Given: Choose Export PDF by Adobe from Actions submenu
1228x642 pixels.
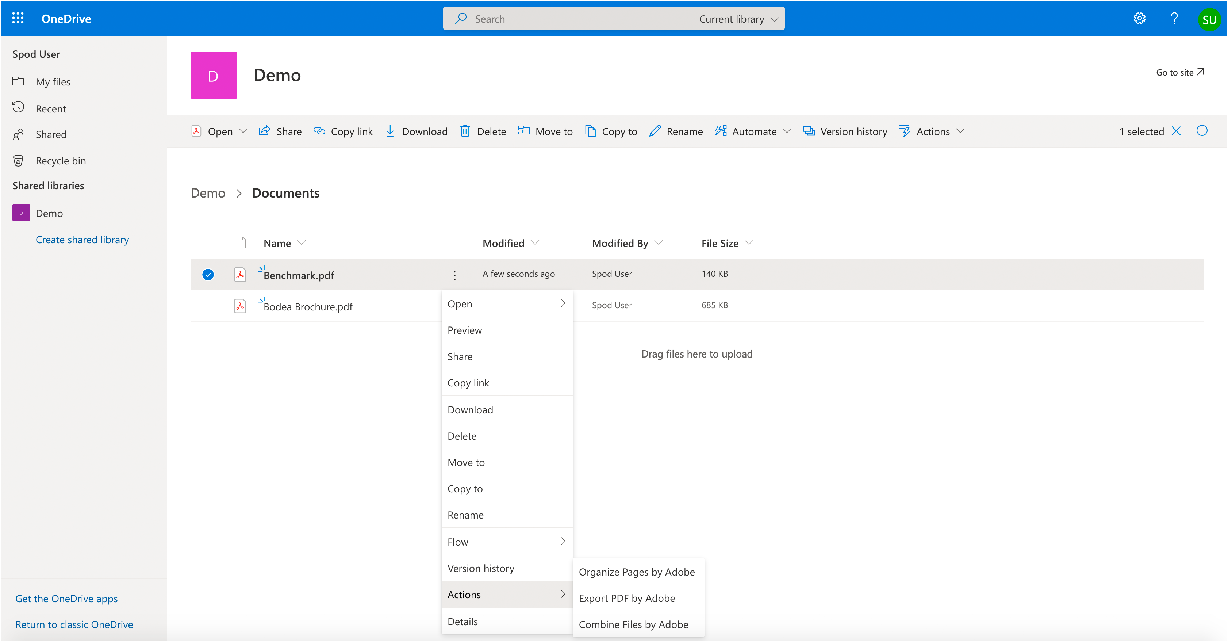Looking at the screenshot, I should (627, 598).
